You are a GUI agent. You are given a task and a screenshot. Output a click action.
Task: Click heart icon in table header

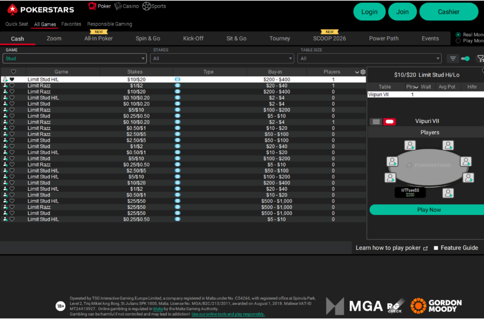point(13,72)
